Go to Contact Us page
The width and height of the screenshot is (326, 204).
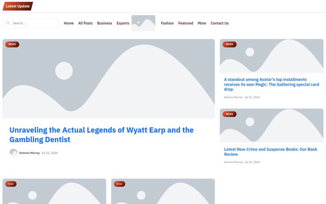click(x=220, y=23)
